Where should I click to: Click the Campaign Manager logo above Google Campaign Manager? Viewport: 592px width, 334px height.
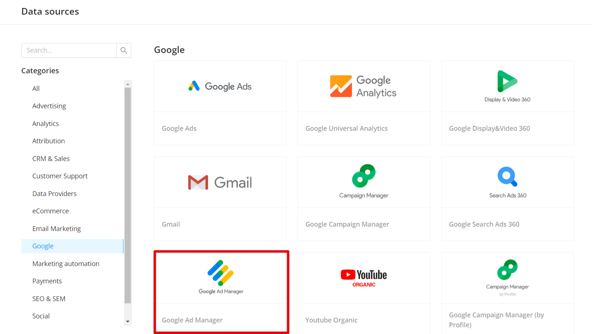(x=364, y=181)
